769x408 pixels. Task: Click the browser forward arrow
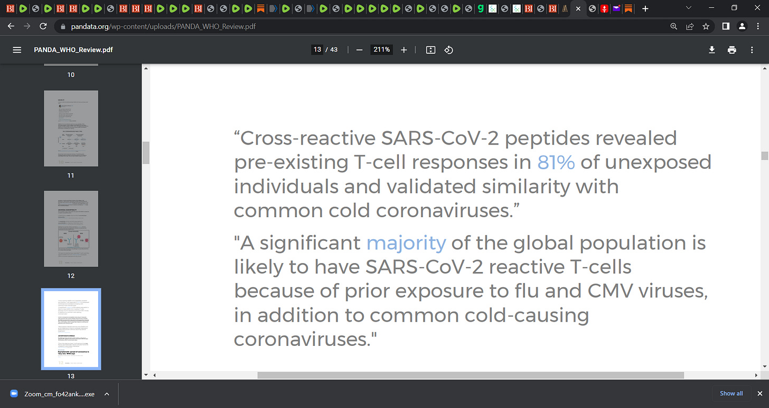(27, 26)
